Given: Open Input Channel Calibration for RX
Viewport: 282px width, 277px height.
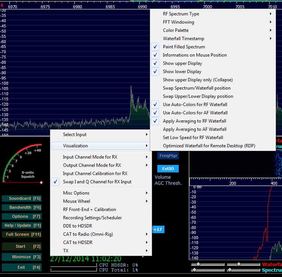Looking at the screenshot, I should pyautogui.click(x=101, y=174).
